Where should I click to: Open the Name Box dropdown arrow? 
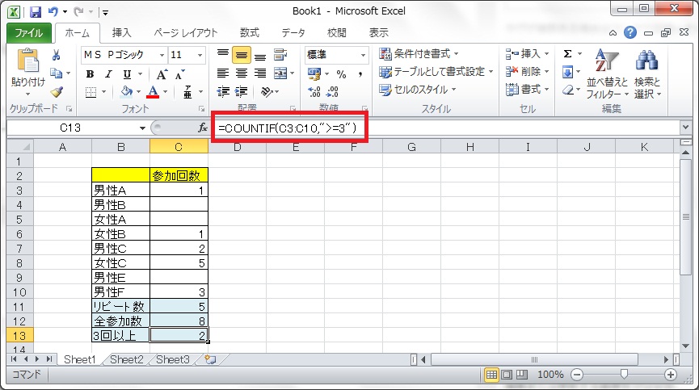142,128
